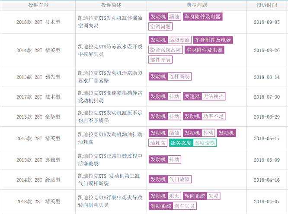The height and width of the screenshot is (214, 288).
Task: Click the green 服务态度 态度蛮横 tag
Action: point(193,143)
